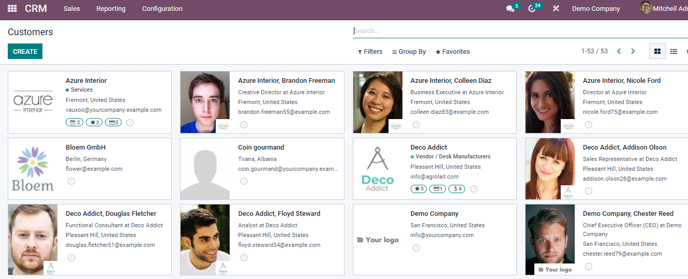
Task: Open activity clock on Colleen Diaz card
Action: tap(416, 125)
